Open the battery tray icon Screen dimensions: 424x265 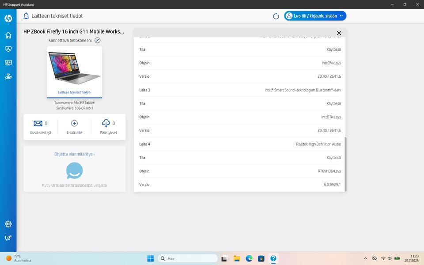click(x=397, y=258)
